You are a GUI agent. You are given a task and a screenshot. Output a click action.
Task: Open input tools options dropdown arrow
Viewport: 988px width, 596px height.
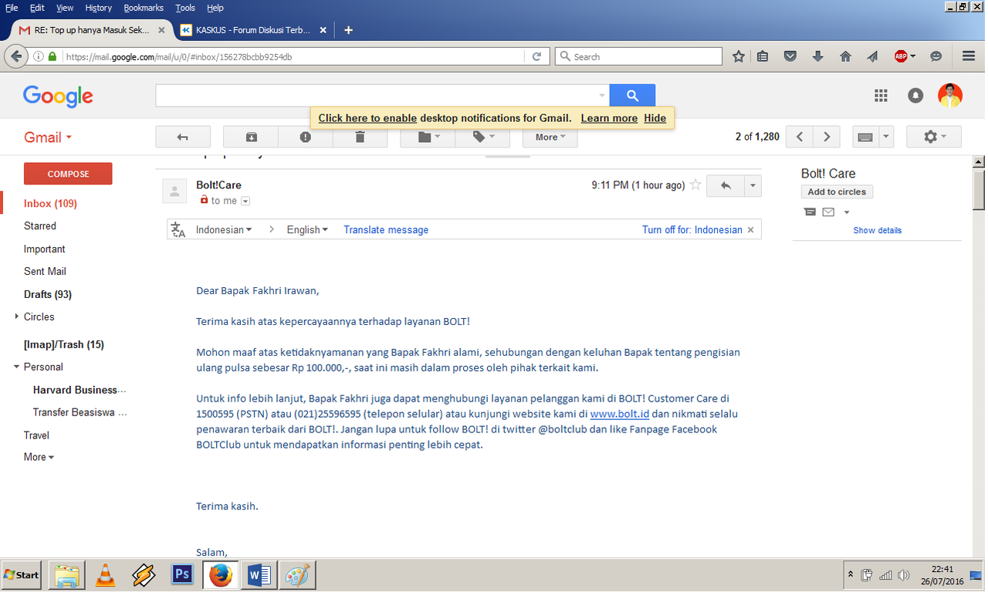(x=886, y=137)
